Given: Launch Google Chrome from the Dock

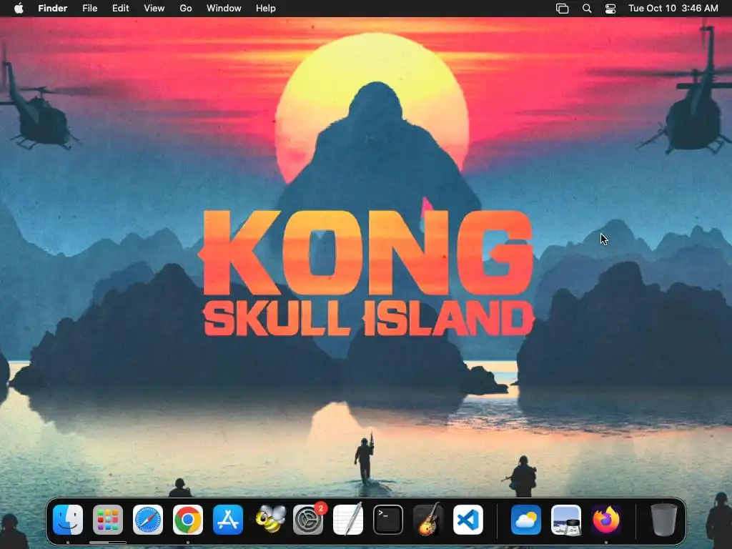Looking at the screenshot, I should coord(188,520).
